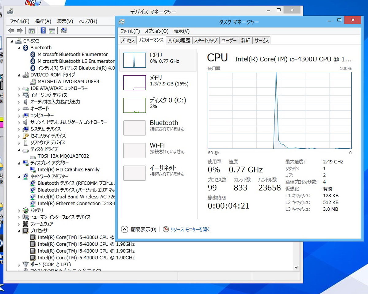Image resolution: width=368 pixels, height=294 pixels.
Task: Open Device Manager's 操作(A) menu
Action: [x=43, y=21]
